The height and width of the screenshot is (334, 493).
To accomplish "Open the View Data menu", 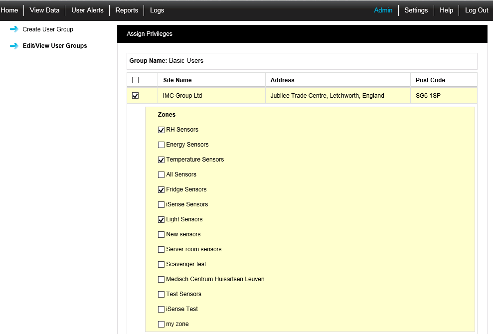I will coord(44,10).
